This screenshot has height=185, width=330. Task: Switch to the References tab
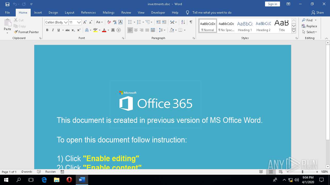point(88,13)
